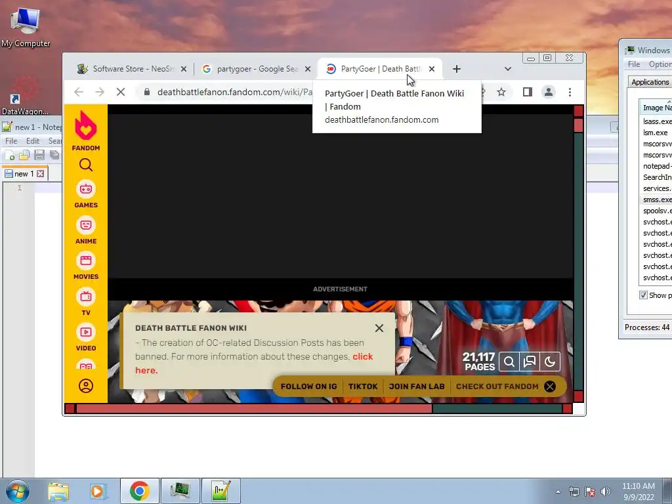This screenshot has width=672, height=504.
Task: Click the volume tray icon
Action: (606, 492)
